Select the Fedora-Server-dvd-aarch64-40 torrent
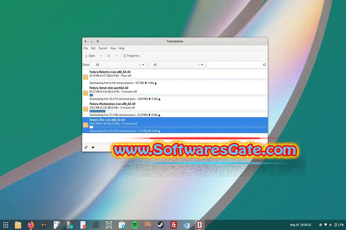 click(x=175, y=93)
